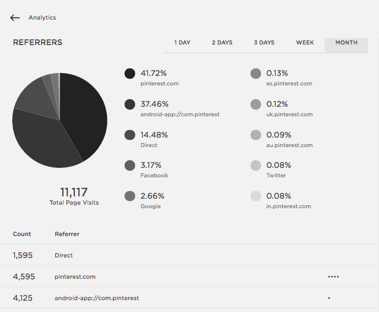Screen dimensions: 379x312
Task: Click the au.pinterest.com legend dot
Action: pos(255,135)
